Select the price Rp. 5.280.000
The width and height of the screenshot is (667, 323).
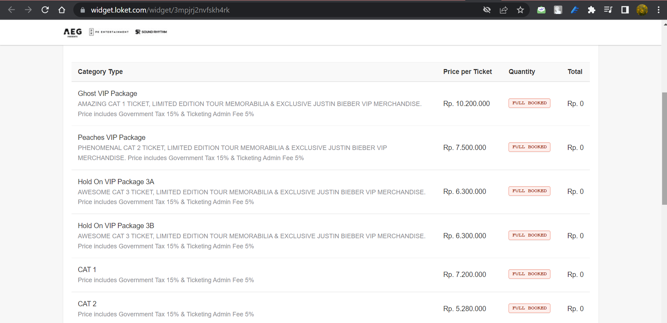click(465, 309)
